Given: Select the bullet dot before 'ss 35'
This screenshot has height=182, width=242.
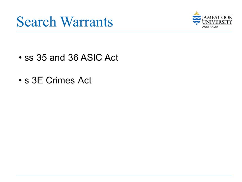Looking at the screenshot, I should point(20,58).
